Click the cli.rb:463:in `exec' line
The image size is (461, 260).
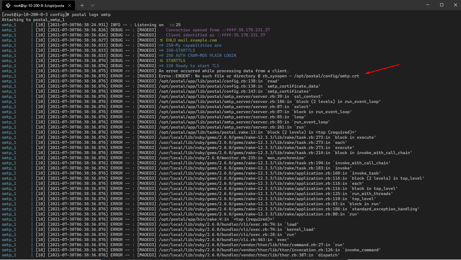(224, 240)
